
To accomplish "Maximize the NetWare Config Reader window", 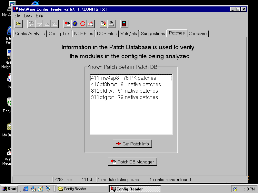I will click(x=238, y=9).
